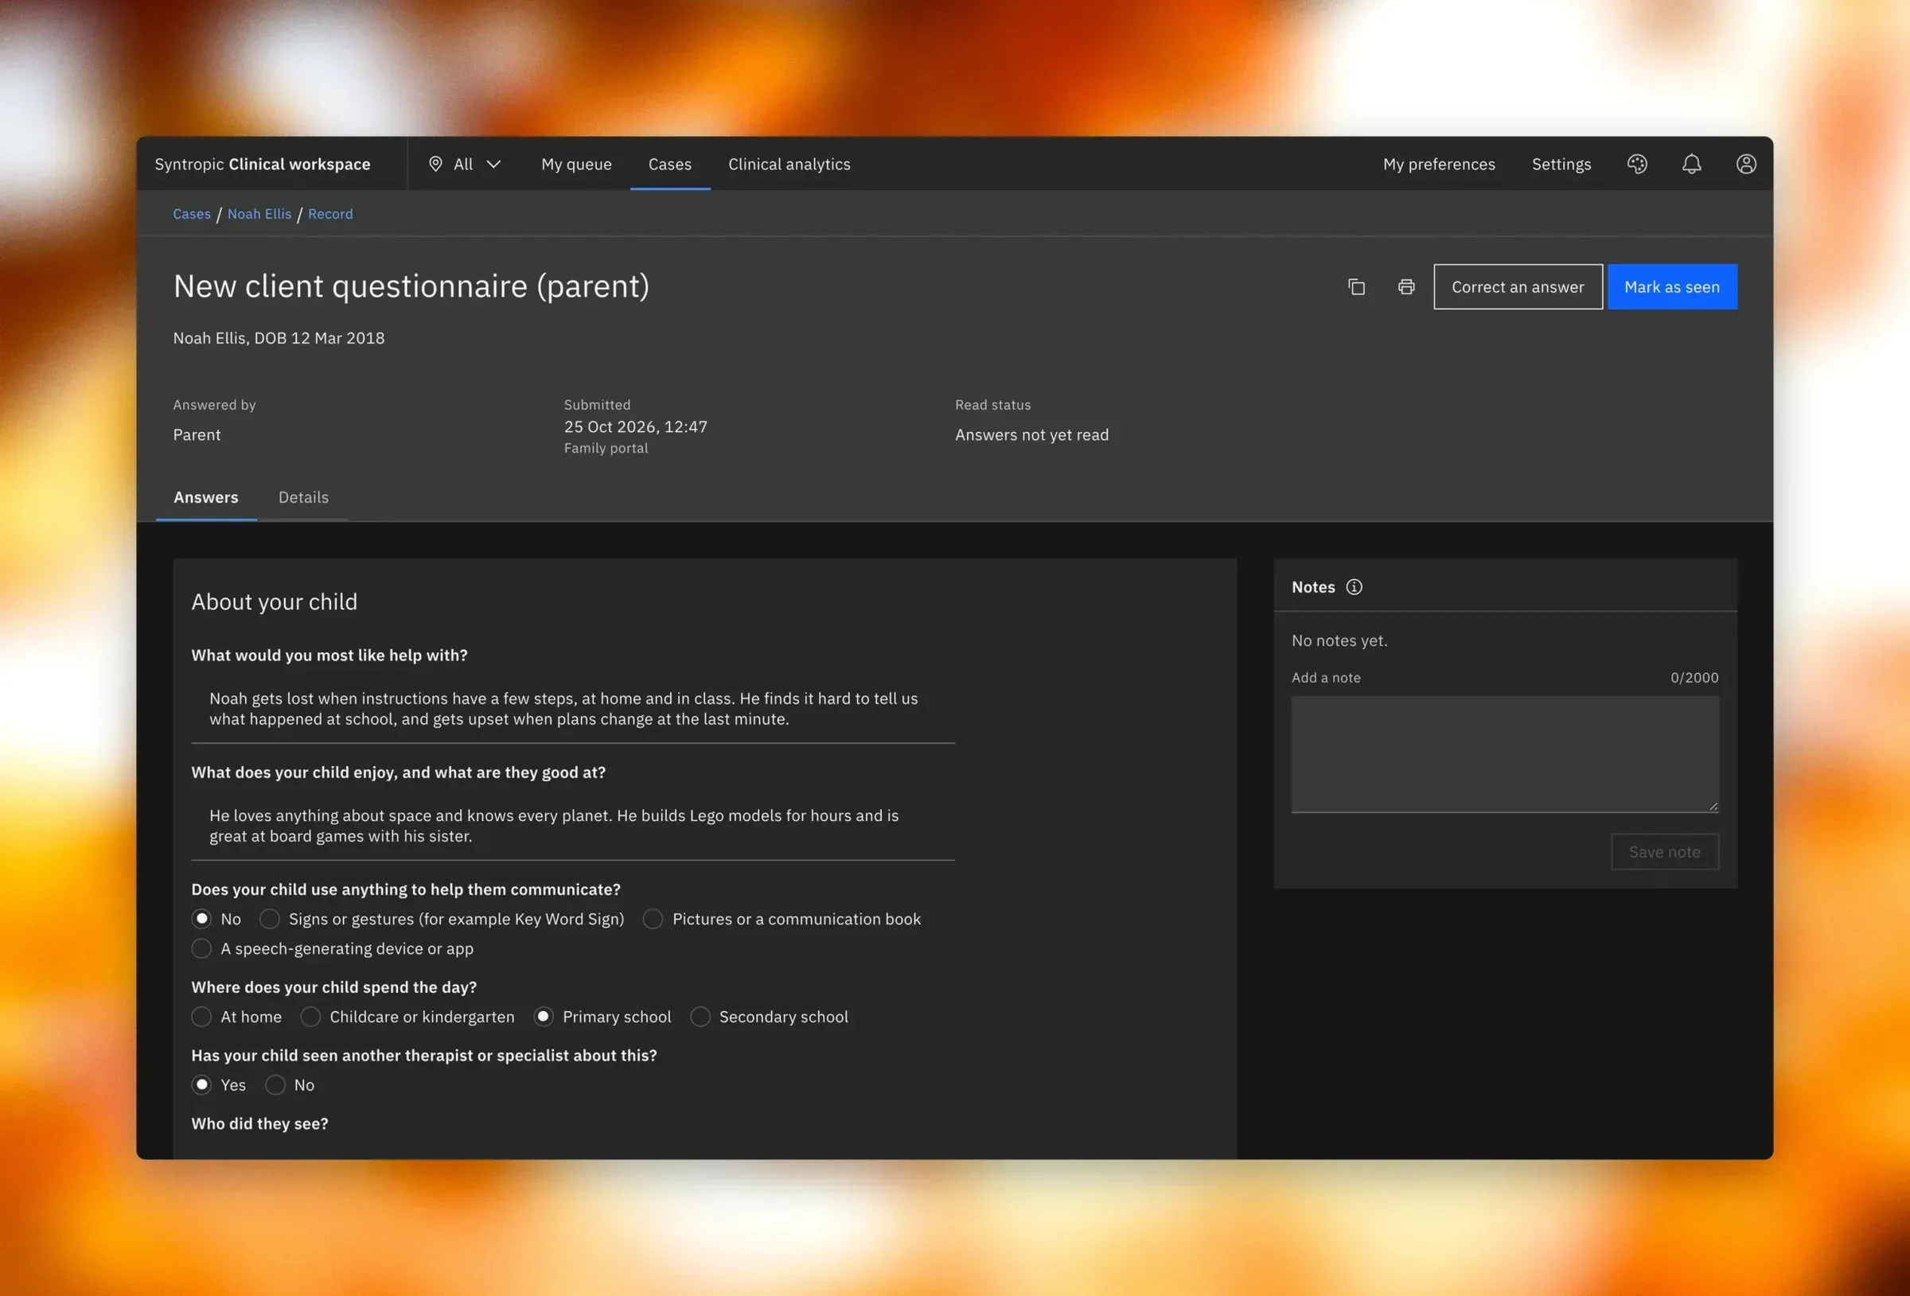Image resolution: width=1910 pixels, height=1296 pixels.
Task: Choose Secondary school radio option
Action: pos(700,1017)
